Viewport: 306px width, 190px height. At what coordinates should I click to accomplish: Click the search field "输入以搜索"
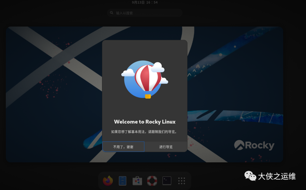[144, 13]
